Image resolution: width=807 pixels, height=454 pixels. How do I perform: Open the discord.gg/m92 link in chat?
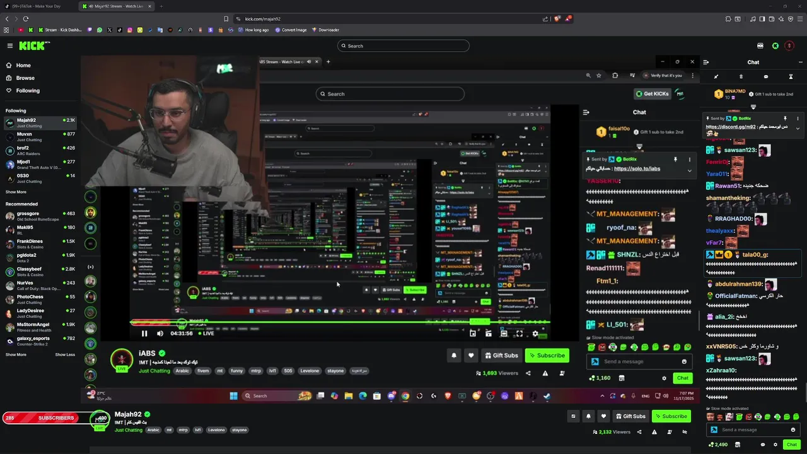[731, 127]
